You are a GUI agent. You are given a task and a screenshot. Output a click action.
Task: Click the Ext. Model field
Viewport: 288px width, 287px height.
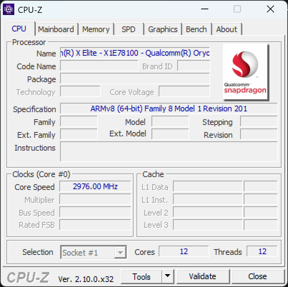170,134
